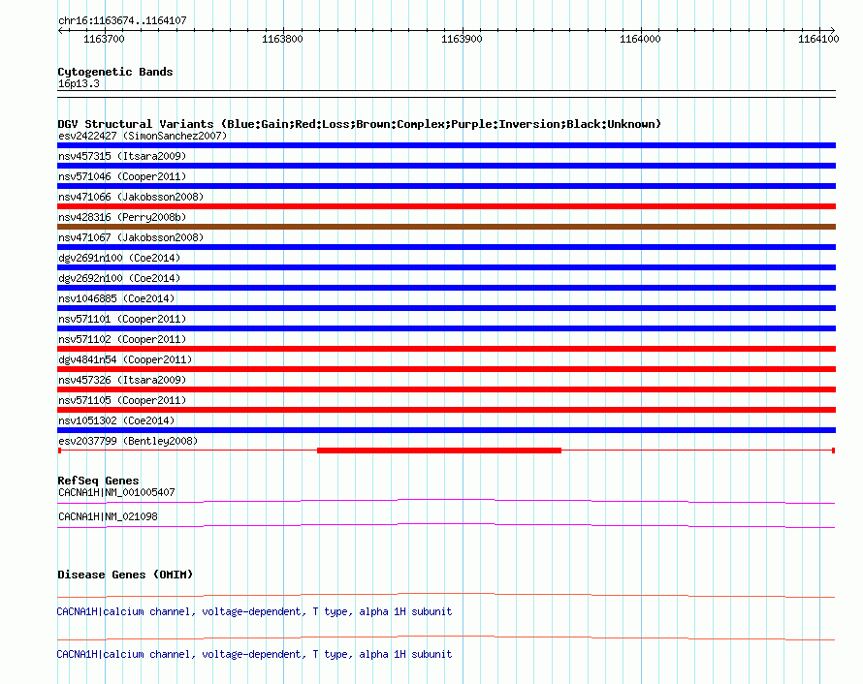Click the Disease Genes (OMIM) track title

pos(125,575)
